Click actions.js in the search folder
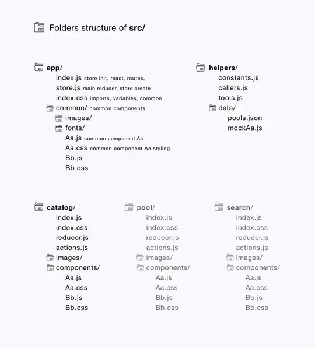The height and width of the screenshot is (349, 315). [252, 248]
